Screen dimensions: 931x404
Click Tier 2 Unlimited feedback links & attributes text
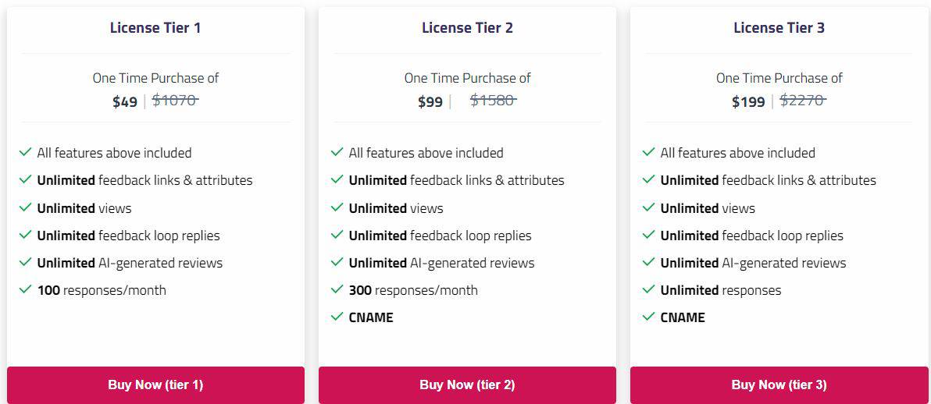coord(456,180)
